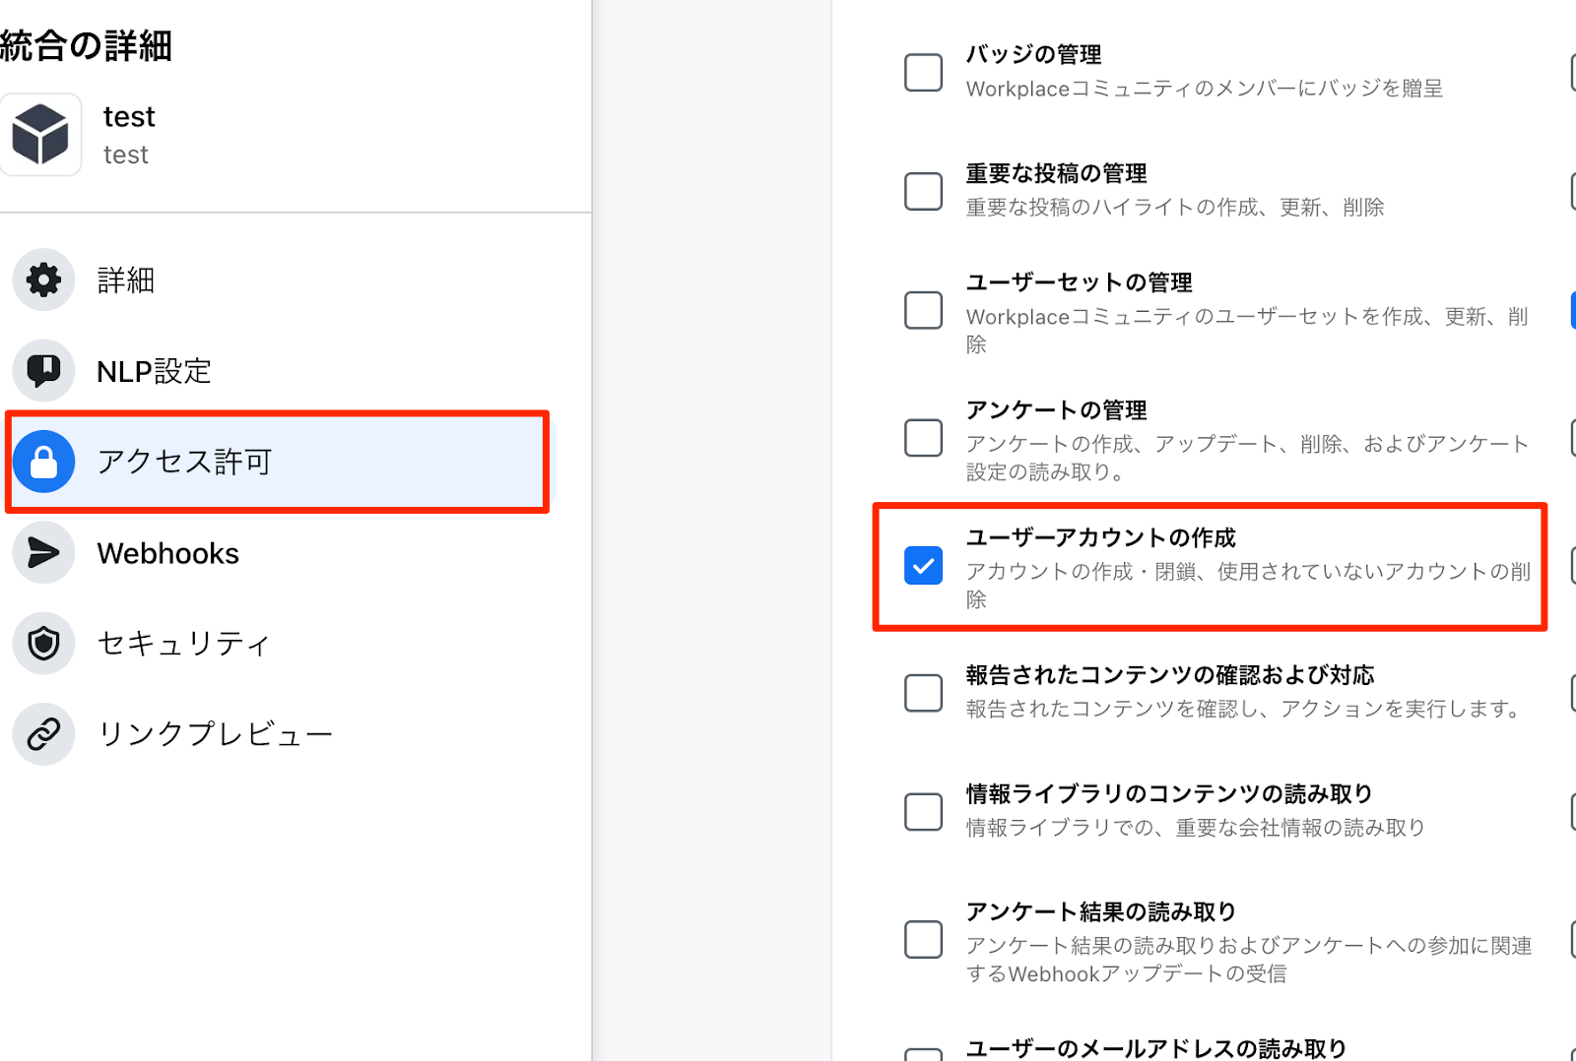
Task: Go to the Webhooks section
Action: pyautogui.click(x=167, y=553)
